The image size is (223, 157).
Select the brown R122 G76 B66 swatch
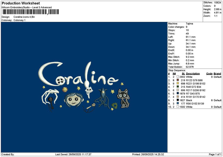[178, 80]
